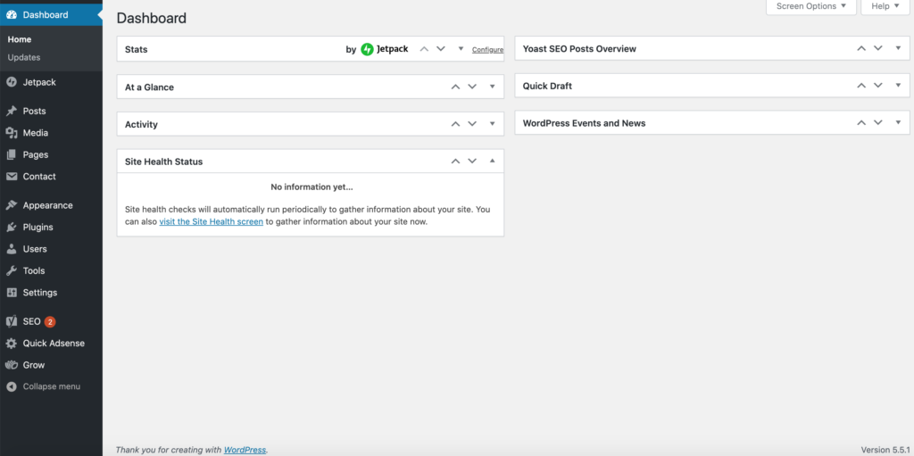Expand the Help dropdown tab

point(885,6)
